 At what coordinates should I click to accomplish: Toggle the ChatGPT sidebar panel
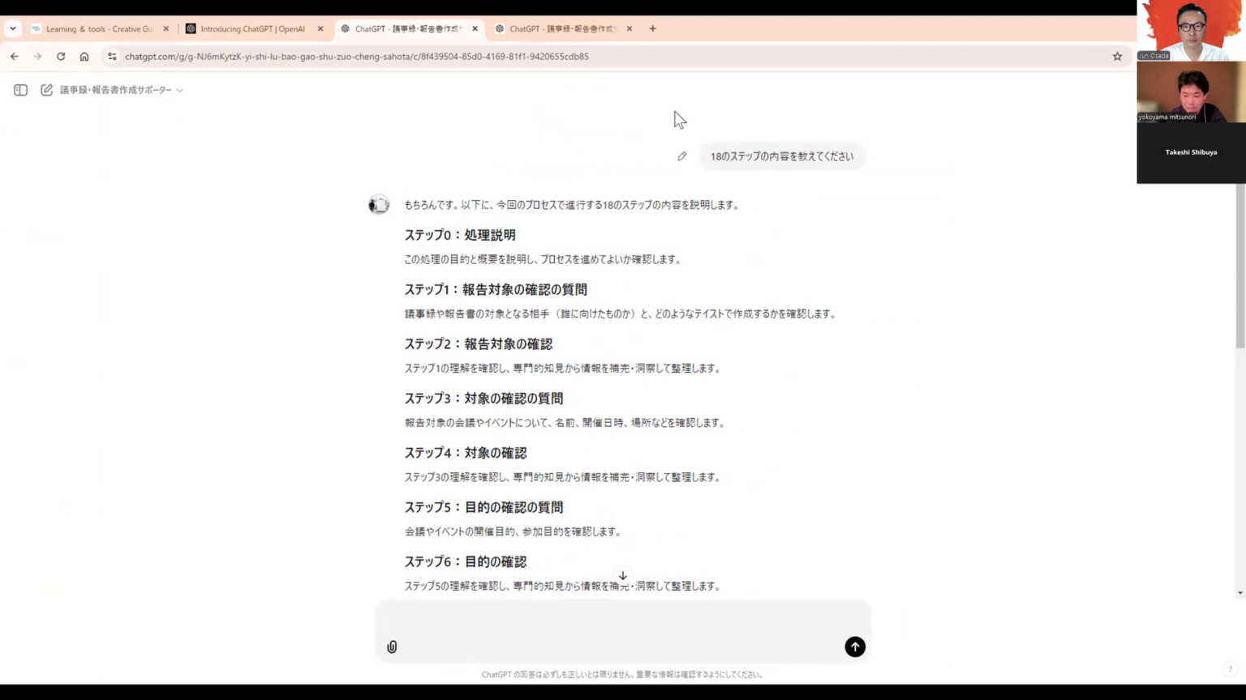coord(19,90)
